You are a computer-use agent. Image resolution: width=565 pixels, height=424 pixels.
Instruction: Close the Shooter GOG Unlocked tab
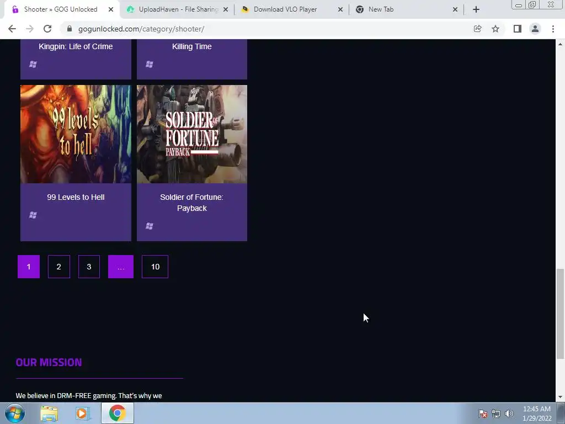pos(111,9)
